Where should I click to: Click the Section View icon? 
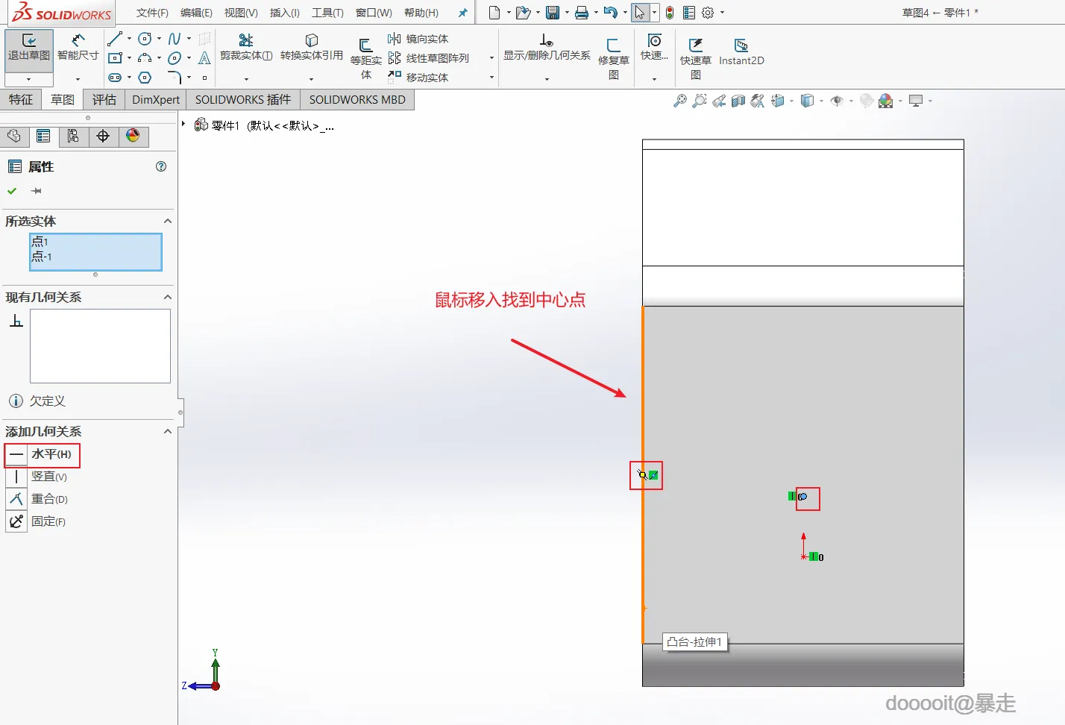(x=738, y=101)
